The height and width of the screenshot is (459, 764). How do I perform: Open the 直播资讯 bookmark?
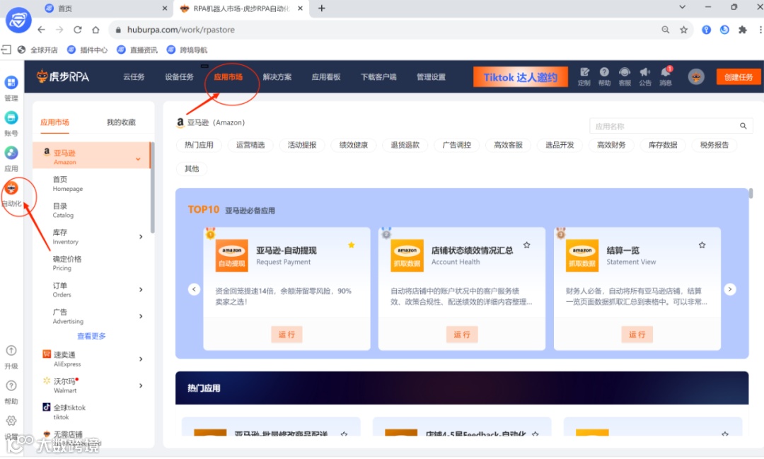tap(137, 50)
